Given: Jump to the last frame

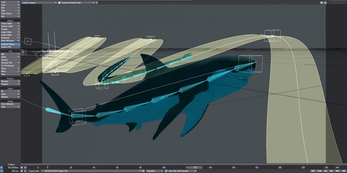Looking at the screenshot, I should pos(344,171).
